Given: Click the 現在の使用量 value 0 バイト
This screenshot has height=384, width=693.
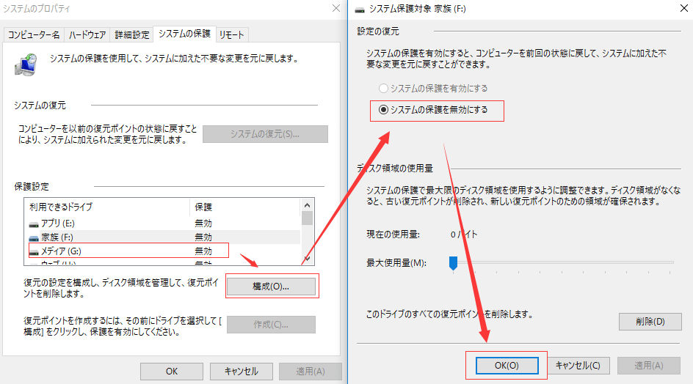Looking at the screenshot, I should (464, 235).
